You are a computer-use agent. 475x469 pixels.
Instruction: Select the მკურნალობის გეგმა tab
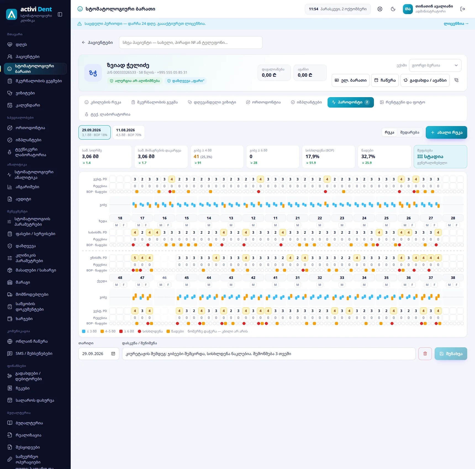coord(154,102)
